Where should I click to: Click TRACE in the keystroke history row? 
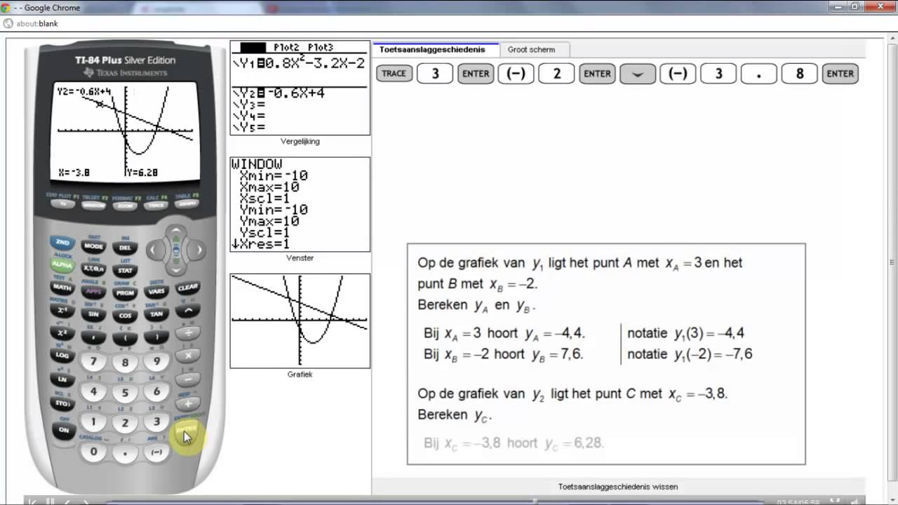394,74
